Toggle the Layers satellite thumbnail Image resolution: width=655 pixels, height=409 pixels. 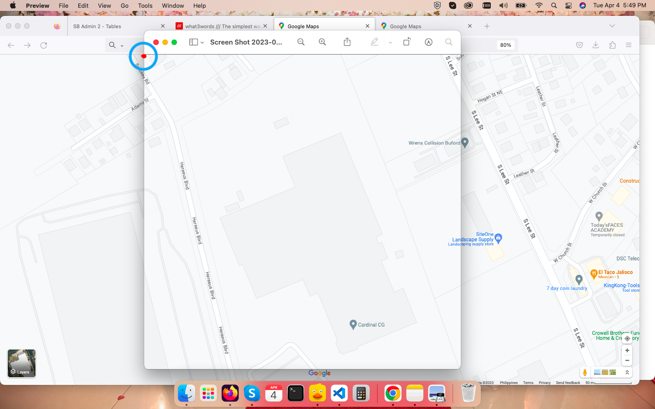click(x=21, y=363)
